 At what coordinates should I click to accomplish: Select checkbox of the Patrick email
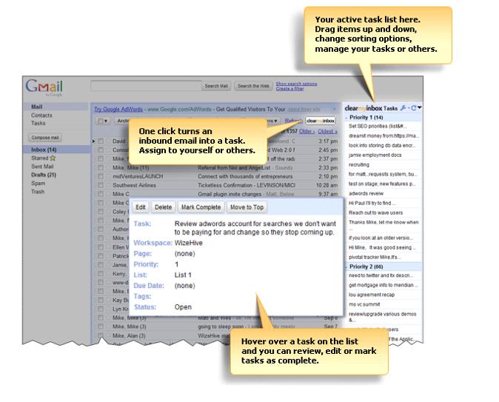[101, 255]
